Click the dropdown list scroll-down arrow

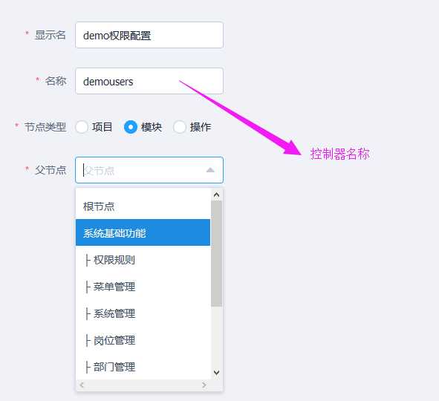pos(216,373)
